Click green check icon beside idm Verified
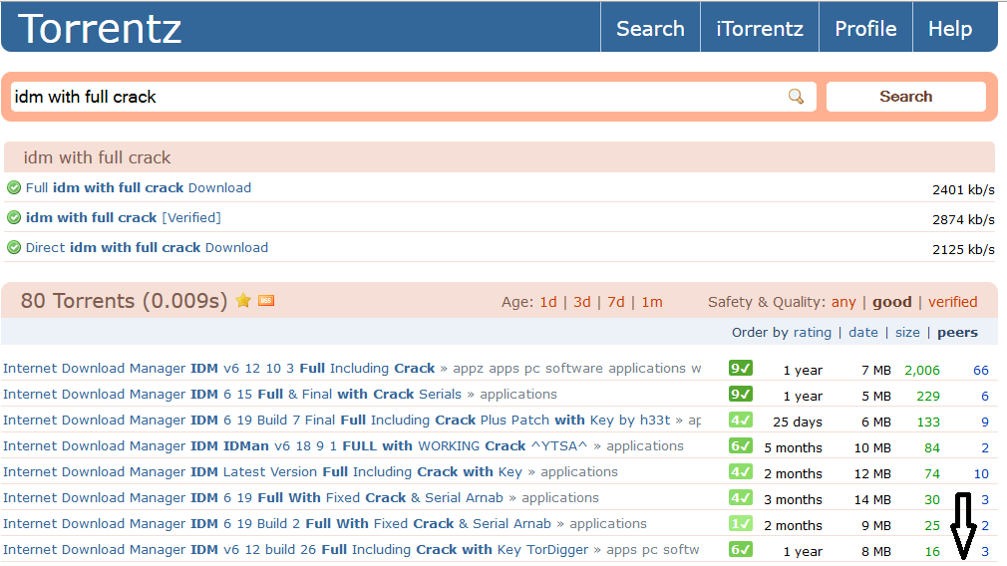 click(14, 217)
